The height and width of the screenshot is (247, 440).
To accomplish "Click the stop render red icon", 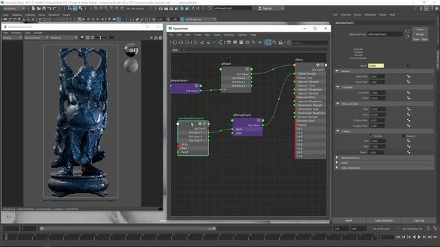I will click(x=151, y=38).
